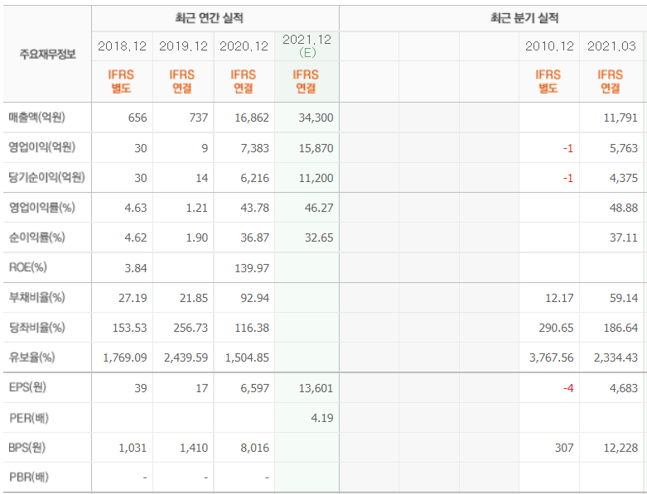
Task: Select the 2021.12 (E) column header
Action: click(307, 46)
